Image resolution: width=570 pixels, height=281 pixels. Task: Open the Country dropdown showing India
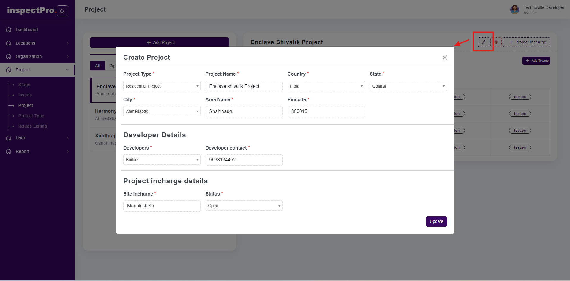coord(326,86)
